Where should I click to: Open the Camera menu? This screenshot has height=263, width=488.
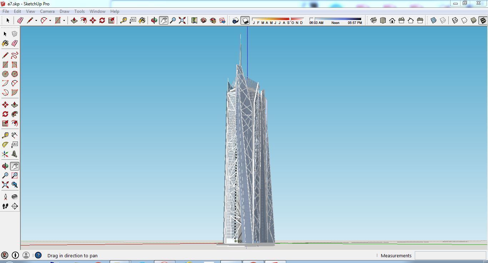[47, 11]
